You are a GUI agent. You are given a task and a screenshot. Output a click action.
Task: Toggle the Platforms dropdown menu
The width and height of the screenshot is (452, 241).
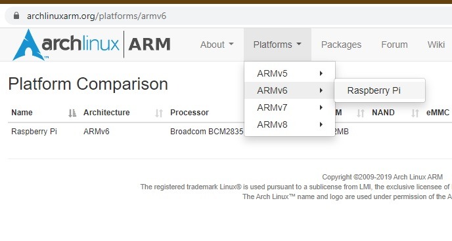pos(277,45)
